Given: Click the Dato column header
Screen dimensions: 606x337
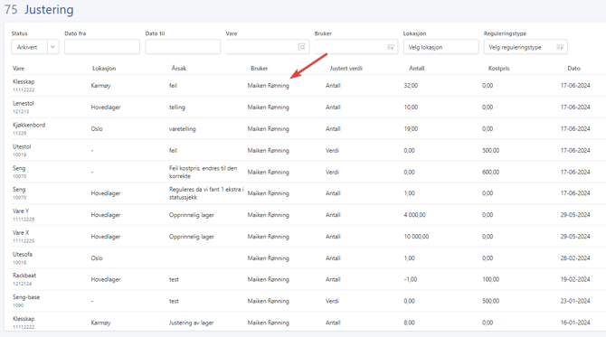Looking at the screenshot, I should click(573, 69).
